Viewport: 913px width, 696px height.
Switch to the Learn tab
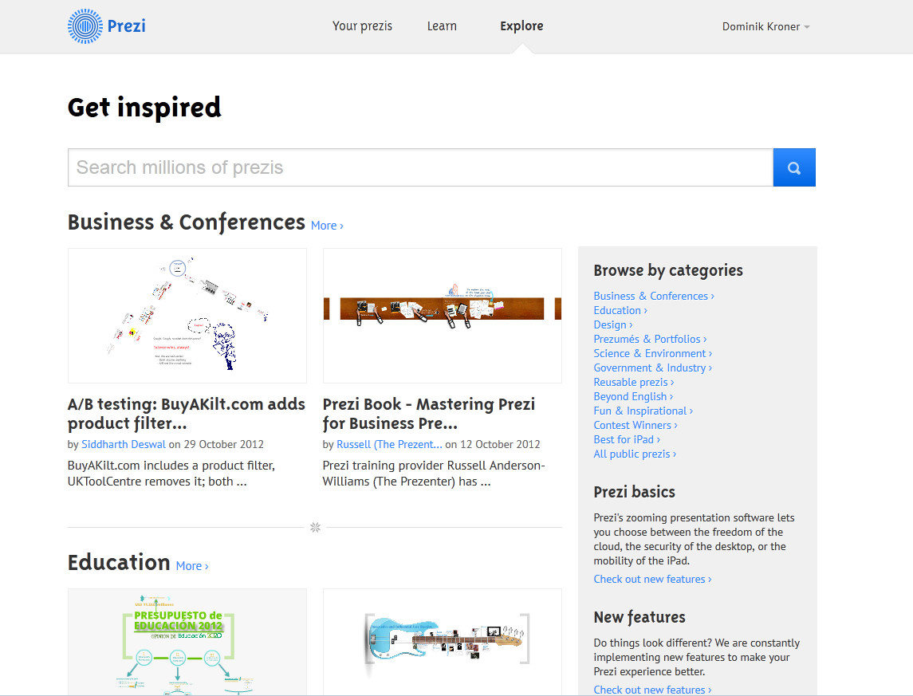[x=442, y=26]
